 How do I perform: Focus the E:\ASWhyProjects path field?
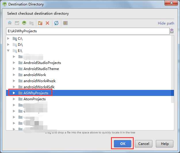(88, 31)
